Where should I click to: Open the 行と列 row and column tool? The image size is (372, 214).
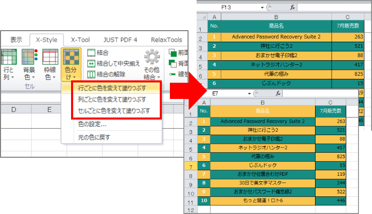click(x=9, y=64)
